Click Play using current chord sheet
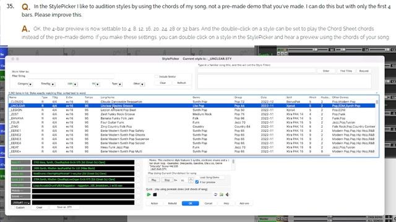Screen dimensions: 396x222 pyautogui.click(x=154, y=180)
